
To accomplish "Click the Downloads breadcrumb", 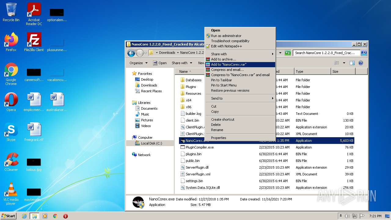I will pos(167,53).
